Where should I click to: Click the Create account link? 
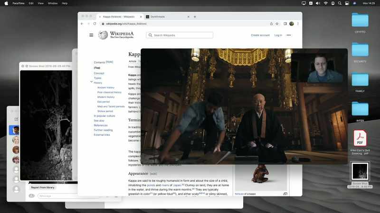click(x=260, y=35)
